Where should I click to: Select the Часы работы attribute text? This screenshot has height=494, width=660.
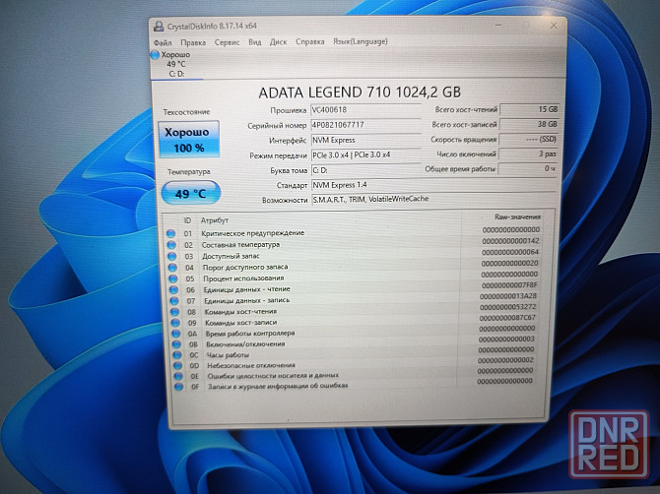click(x=229, y=355)
